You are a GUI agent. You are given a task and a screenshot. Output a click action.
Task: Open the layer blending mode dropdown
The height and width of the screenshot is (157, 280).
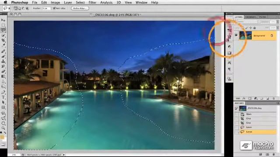coord(248,22)
